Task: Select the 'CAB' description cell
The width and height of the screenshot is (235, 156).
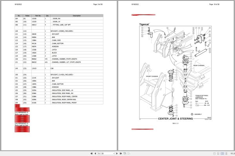Action: pos(77,68)
